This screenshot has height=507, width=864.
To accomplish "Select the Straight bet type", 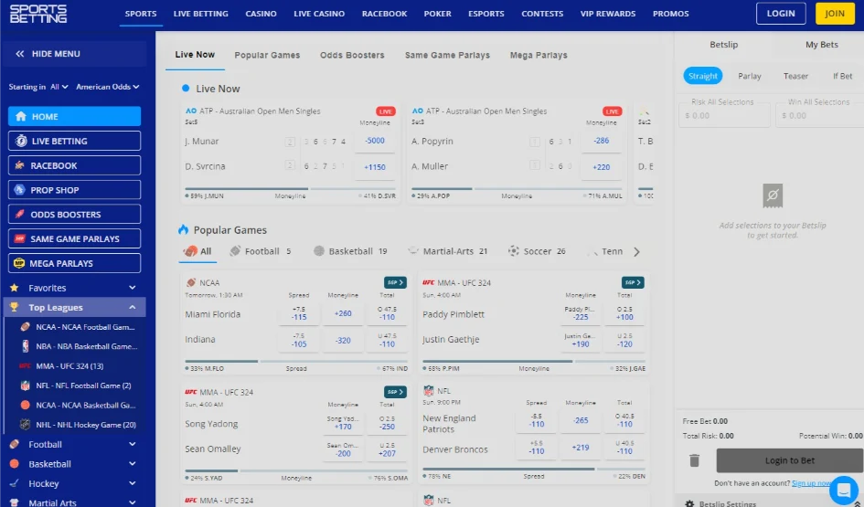I will point(702,76).
